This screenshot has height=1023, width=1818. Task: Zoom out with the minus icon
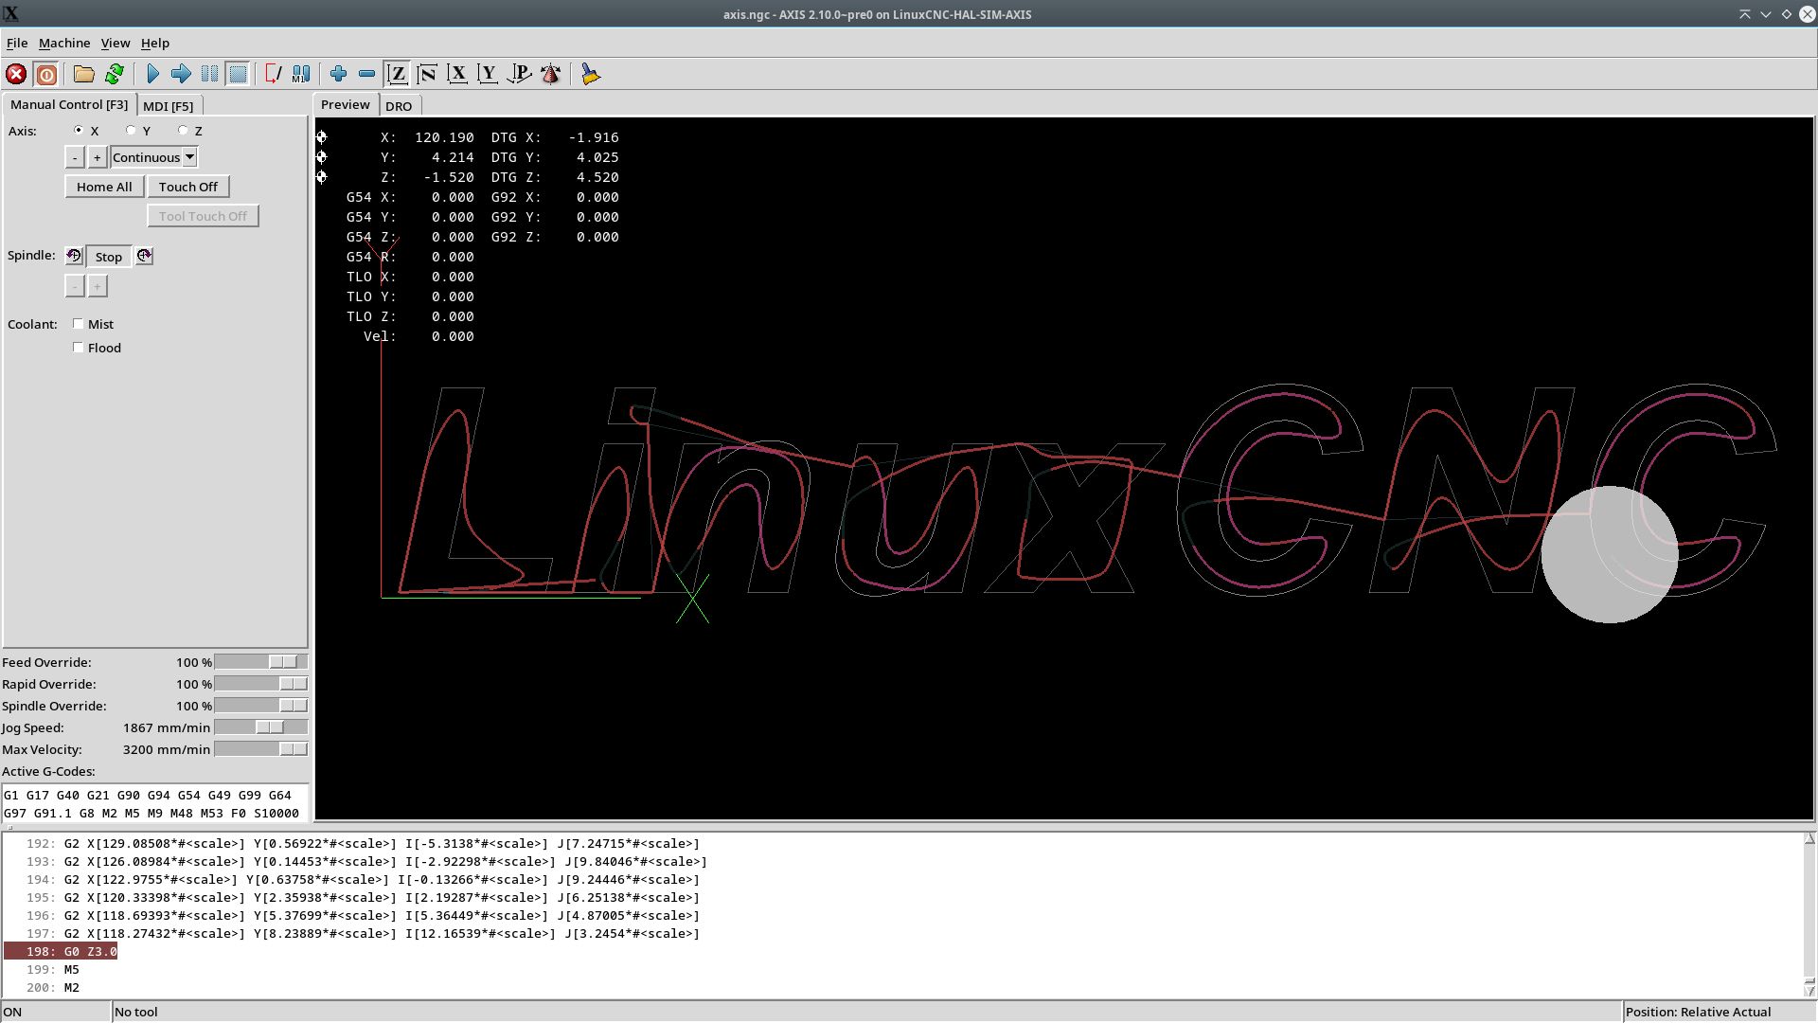coord(366,74)
